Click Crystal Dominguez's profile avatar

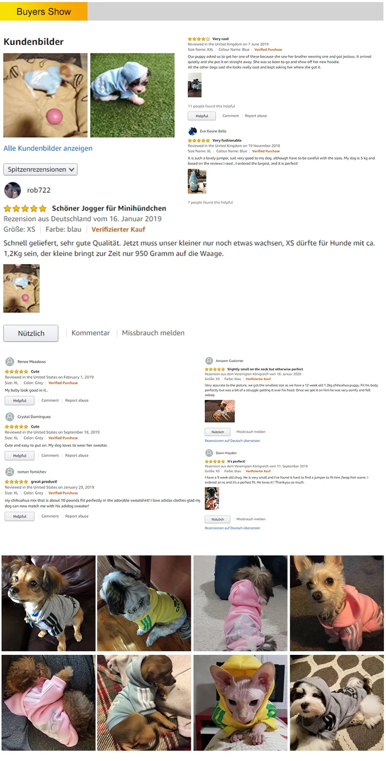9,417
